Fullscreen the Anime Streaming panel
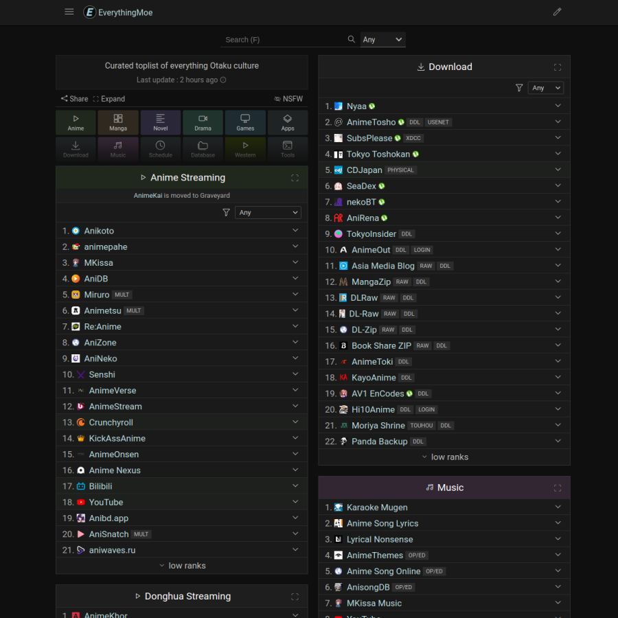The width and height of the screenshot is (618, 618). coord(295,178)
